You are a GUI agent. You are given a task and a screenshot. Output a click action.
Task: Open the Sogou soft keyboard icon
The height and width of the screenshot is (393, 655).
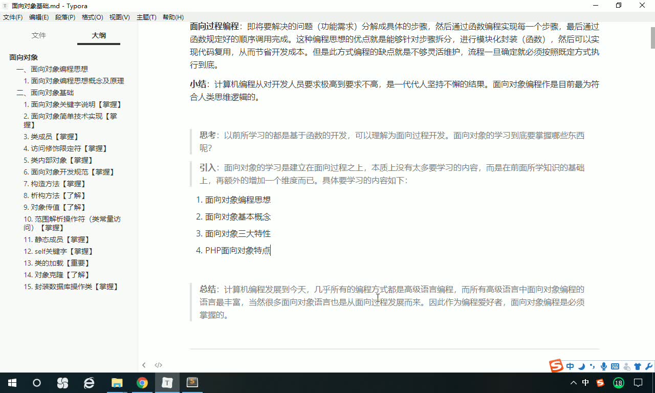pyautogui.click(x=615, y=366)
